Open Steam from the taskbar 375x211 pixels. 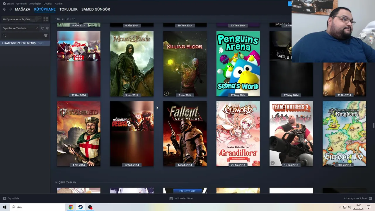coord(80,207)
